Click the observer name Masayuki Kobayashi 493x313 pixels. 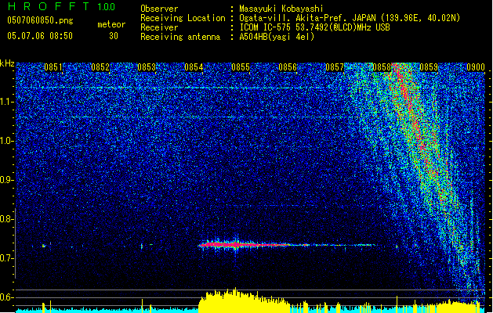[281, 9]
